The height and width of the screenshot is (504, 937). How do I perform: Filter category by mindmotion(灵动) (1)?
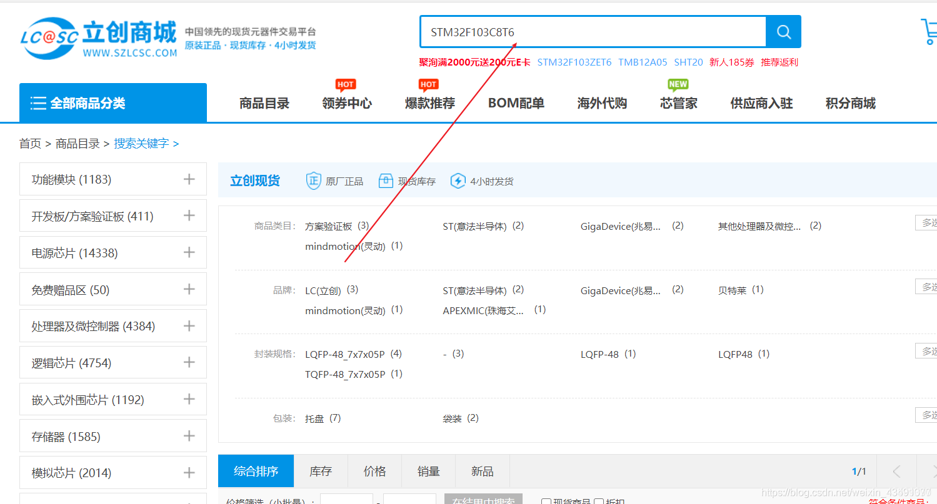(x=354, y=246)
